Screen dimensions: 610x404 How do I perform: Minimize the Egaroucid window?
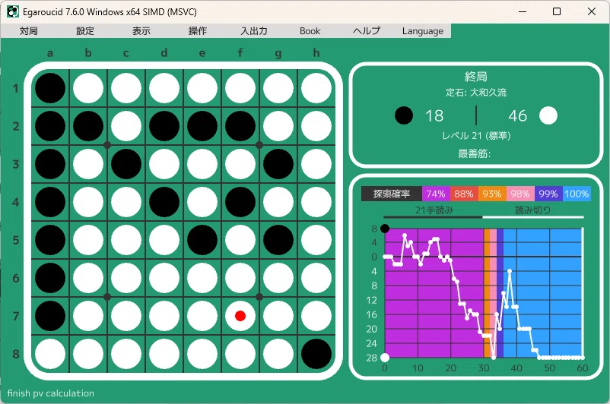click(523, 11)
